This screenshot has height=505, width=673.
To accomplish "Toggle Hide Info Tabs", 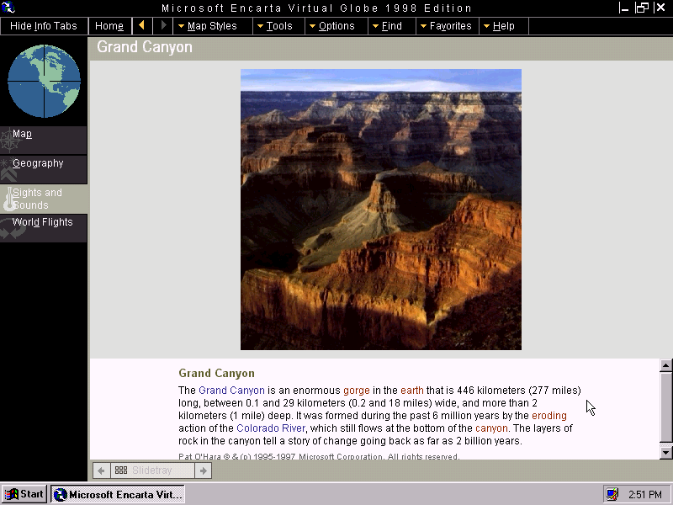I will (x=44, y=26).
